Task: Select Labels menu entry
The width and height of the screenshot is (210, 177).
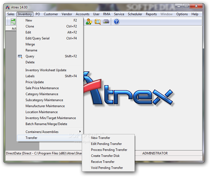Action: pos(50,76)
